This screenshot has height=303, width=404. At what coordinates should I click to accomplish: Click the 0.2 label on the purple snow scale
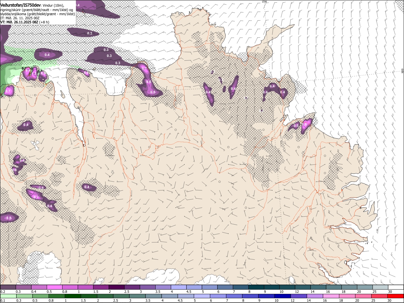coord(3,292)
